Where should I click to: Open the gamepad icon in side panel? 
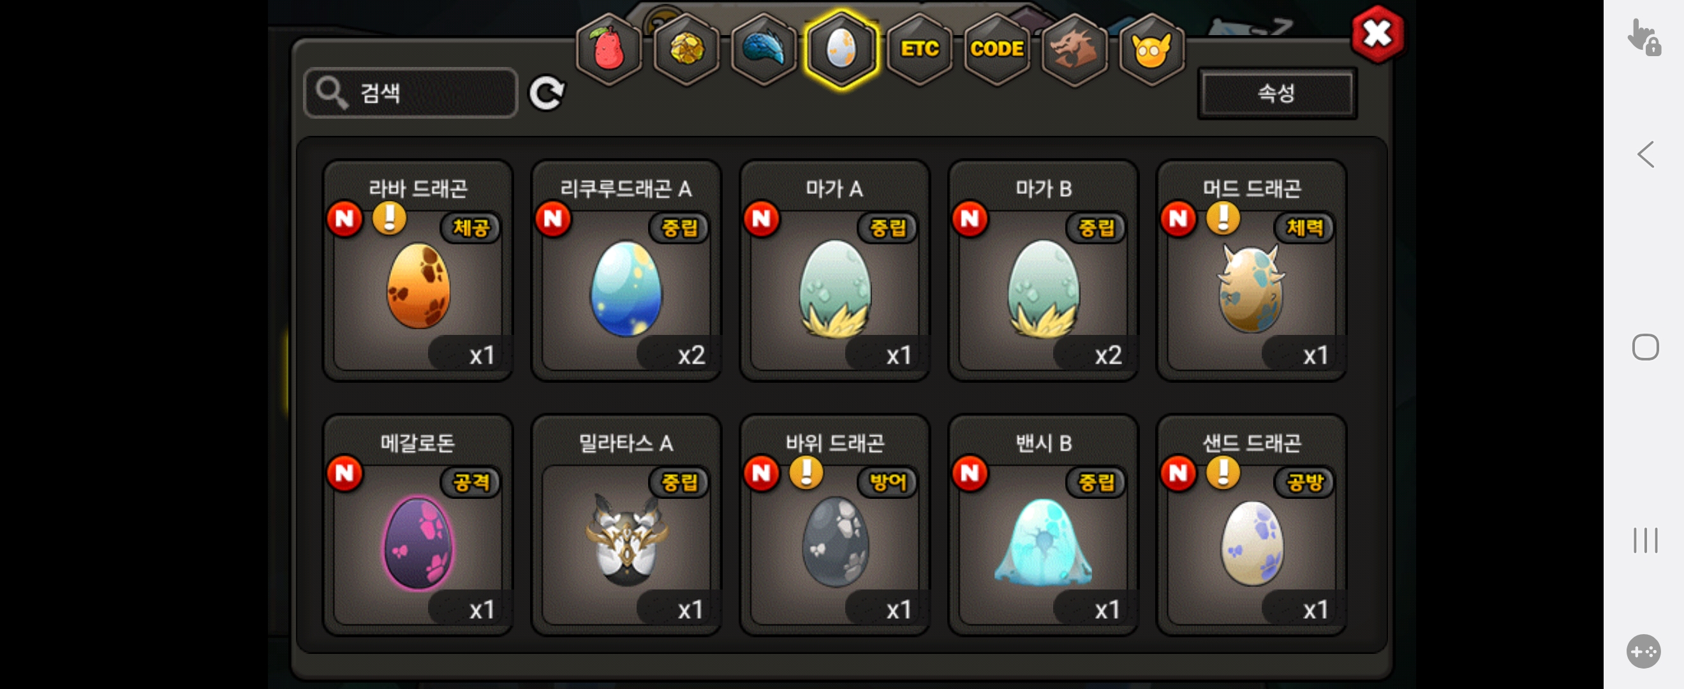(1643, 651)
